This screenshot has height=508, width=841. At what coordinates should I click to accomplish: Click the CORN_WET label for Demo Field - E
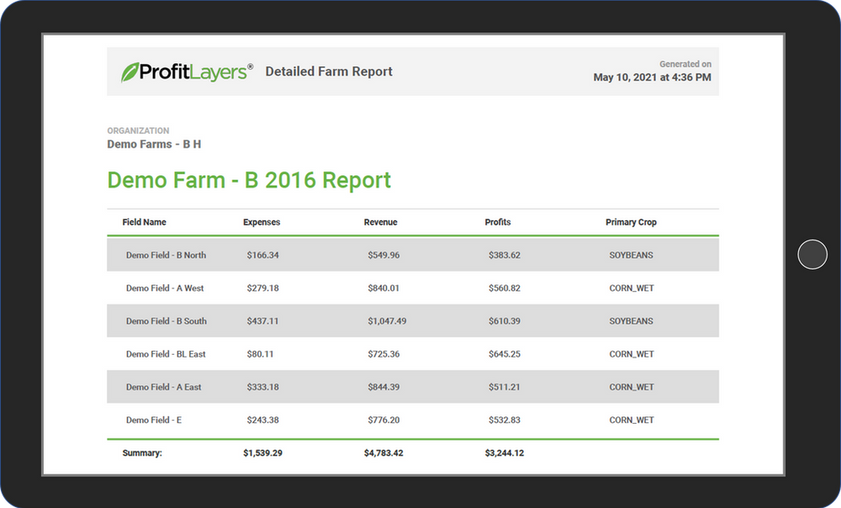[x=632, y=420]
